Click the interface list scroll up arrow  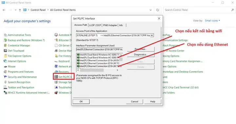[x=121, y=55]
